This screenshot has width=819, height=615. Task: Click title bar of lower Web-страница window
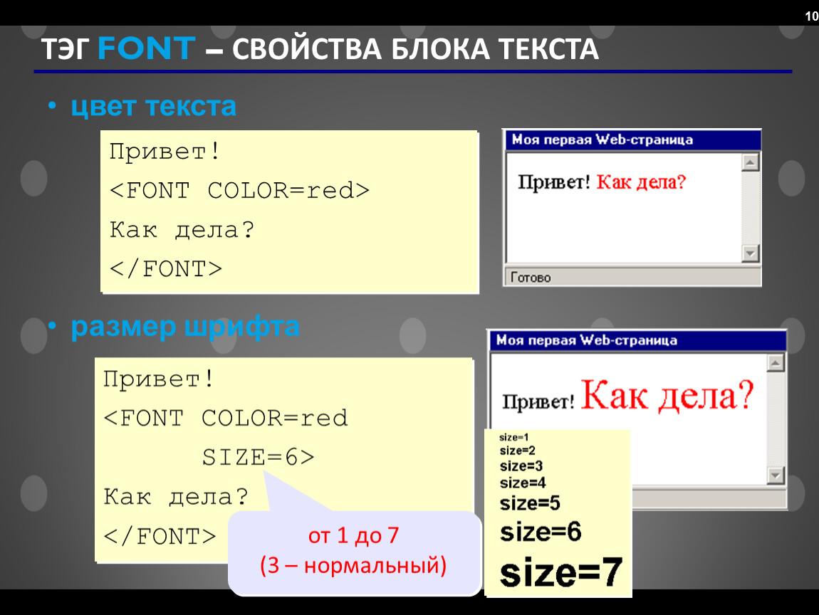[x=637, y=340]
